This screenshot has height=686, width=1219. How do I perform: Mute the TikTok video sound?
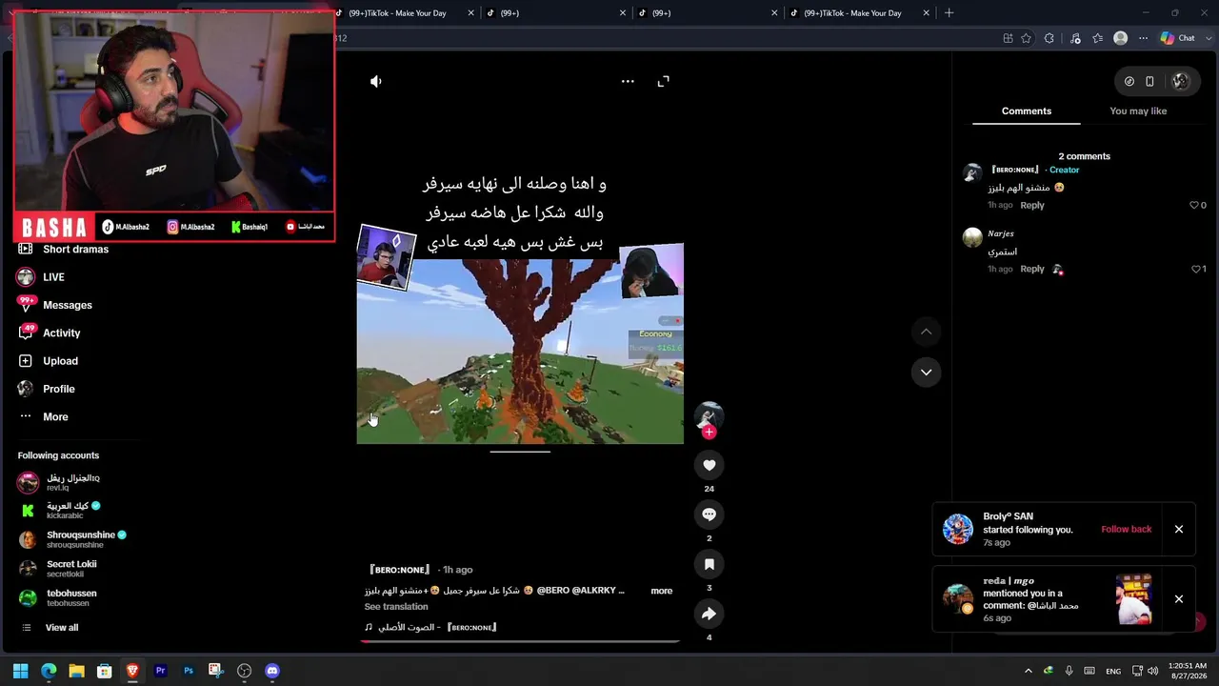(x=376, y=82)
